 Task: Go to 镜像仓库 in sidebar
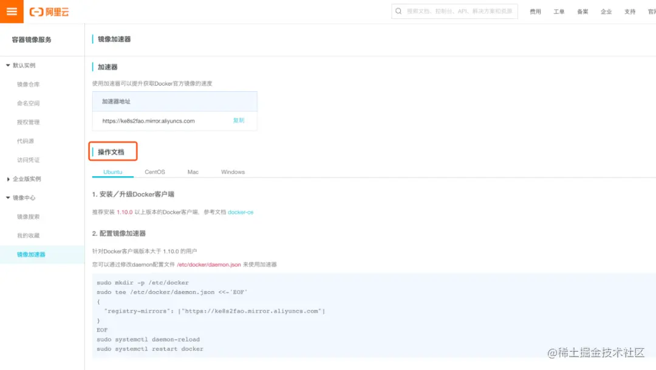[28, 84]
